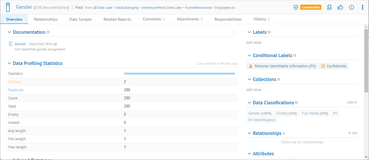Switch to the Data Sample tab
The width and height of the screenshot is (369, 160).
click(x=80, y=19)
